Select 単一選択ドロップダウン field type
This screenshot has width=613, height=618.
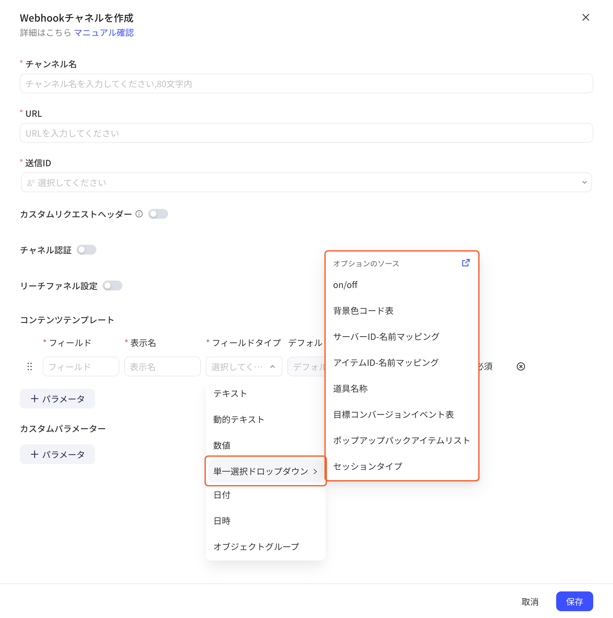click(265, 471)
